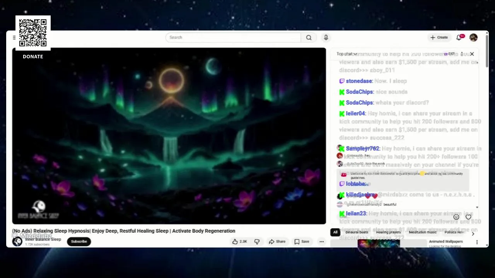Screen dimensions: 495x278
Task: Click the Create button
Action: pos(439,37)
